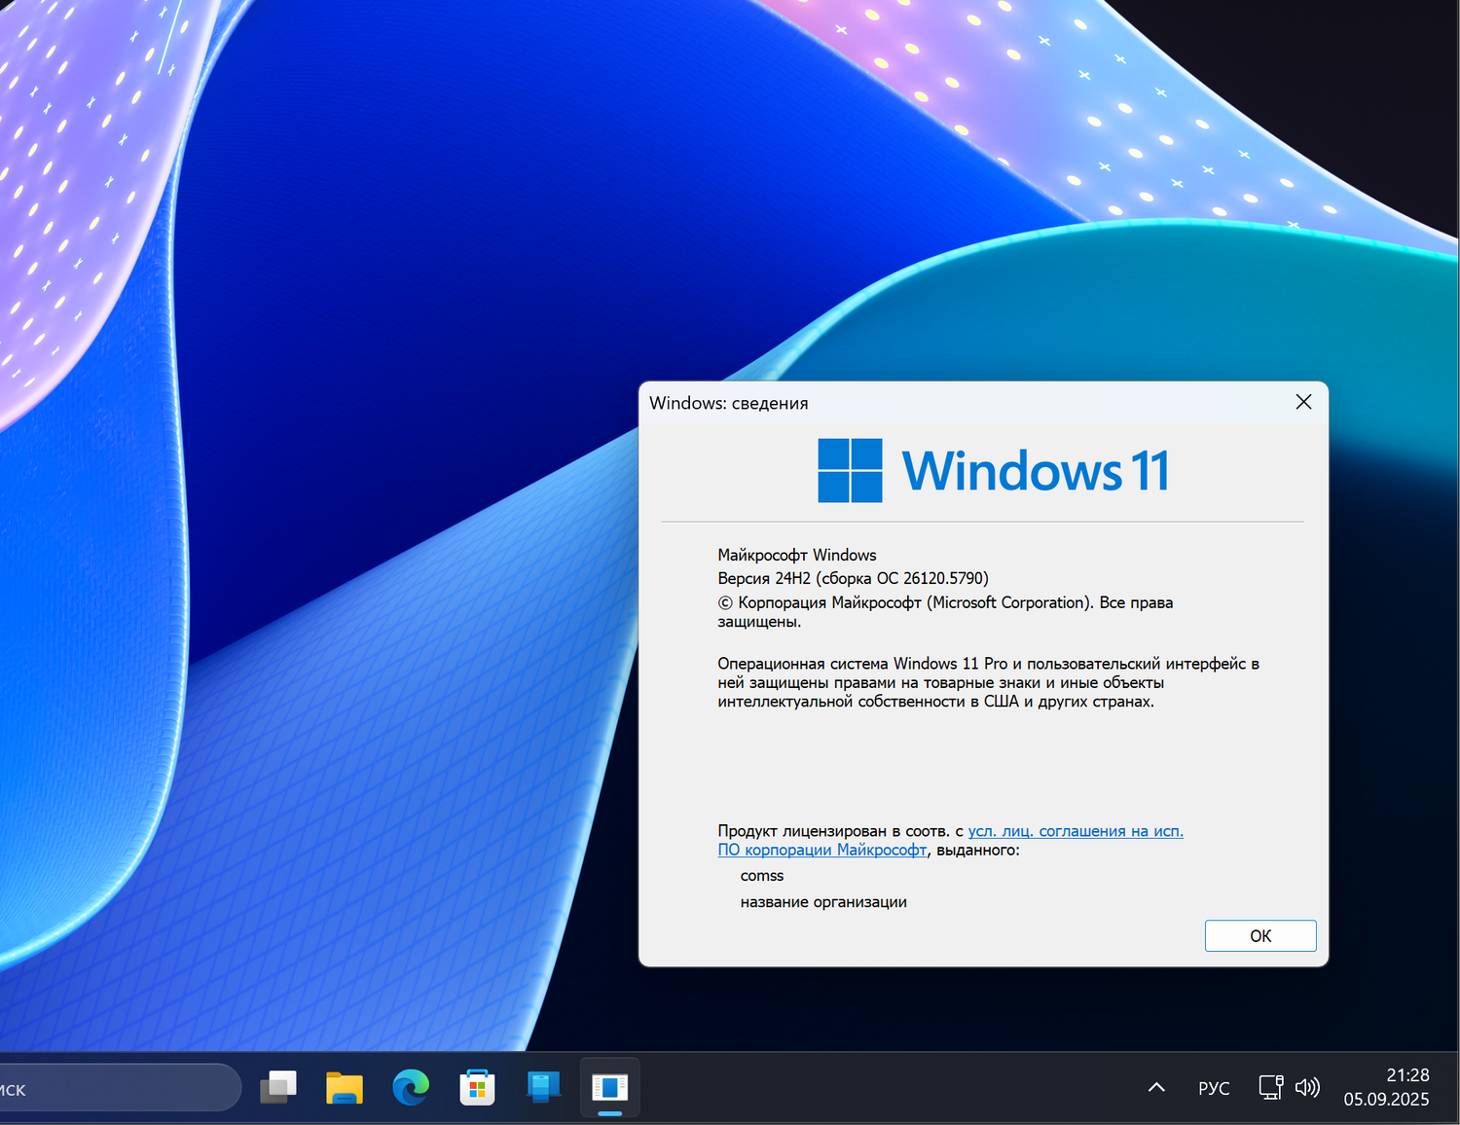Open the Phone Link taskbar icon
This screenshot has width=1460, height=1125.
pos(542,1087)
